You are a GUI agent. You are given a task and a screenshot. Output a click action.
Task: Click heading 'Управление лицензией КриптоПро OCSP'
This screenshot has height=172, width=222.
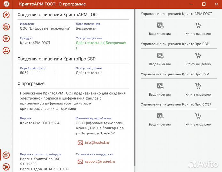pos(176,104)
